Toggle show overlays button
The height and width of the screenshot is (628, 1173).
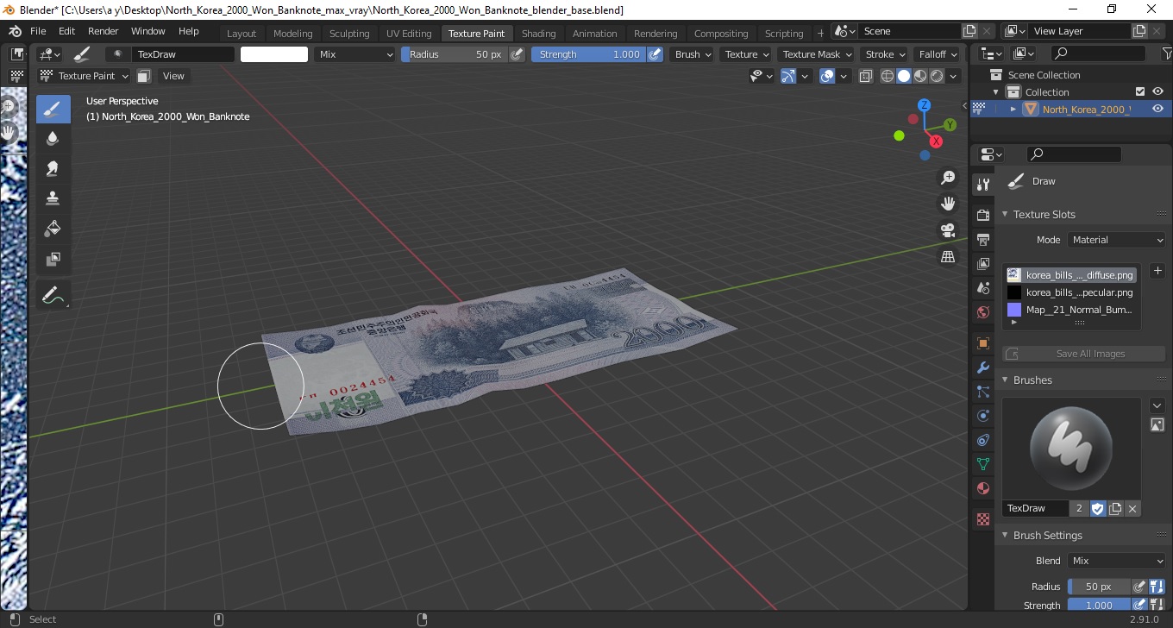(x=827, y=76)
